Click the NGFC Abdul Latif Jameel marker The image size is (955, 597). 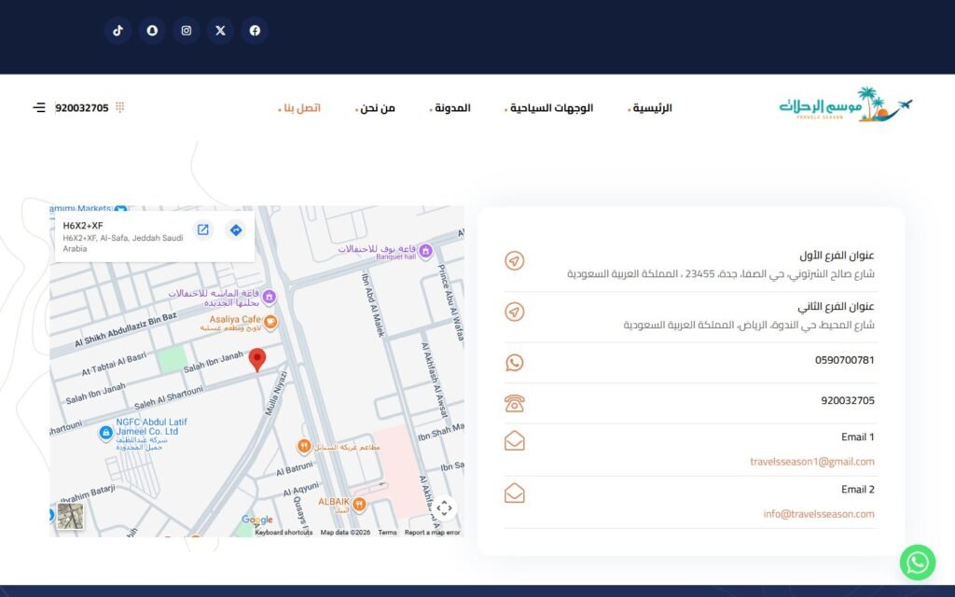(x=106, y=433)
